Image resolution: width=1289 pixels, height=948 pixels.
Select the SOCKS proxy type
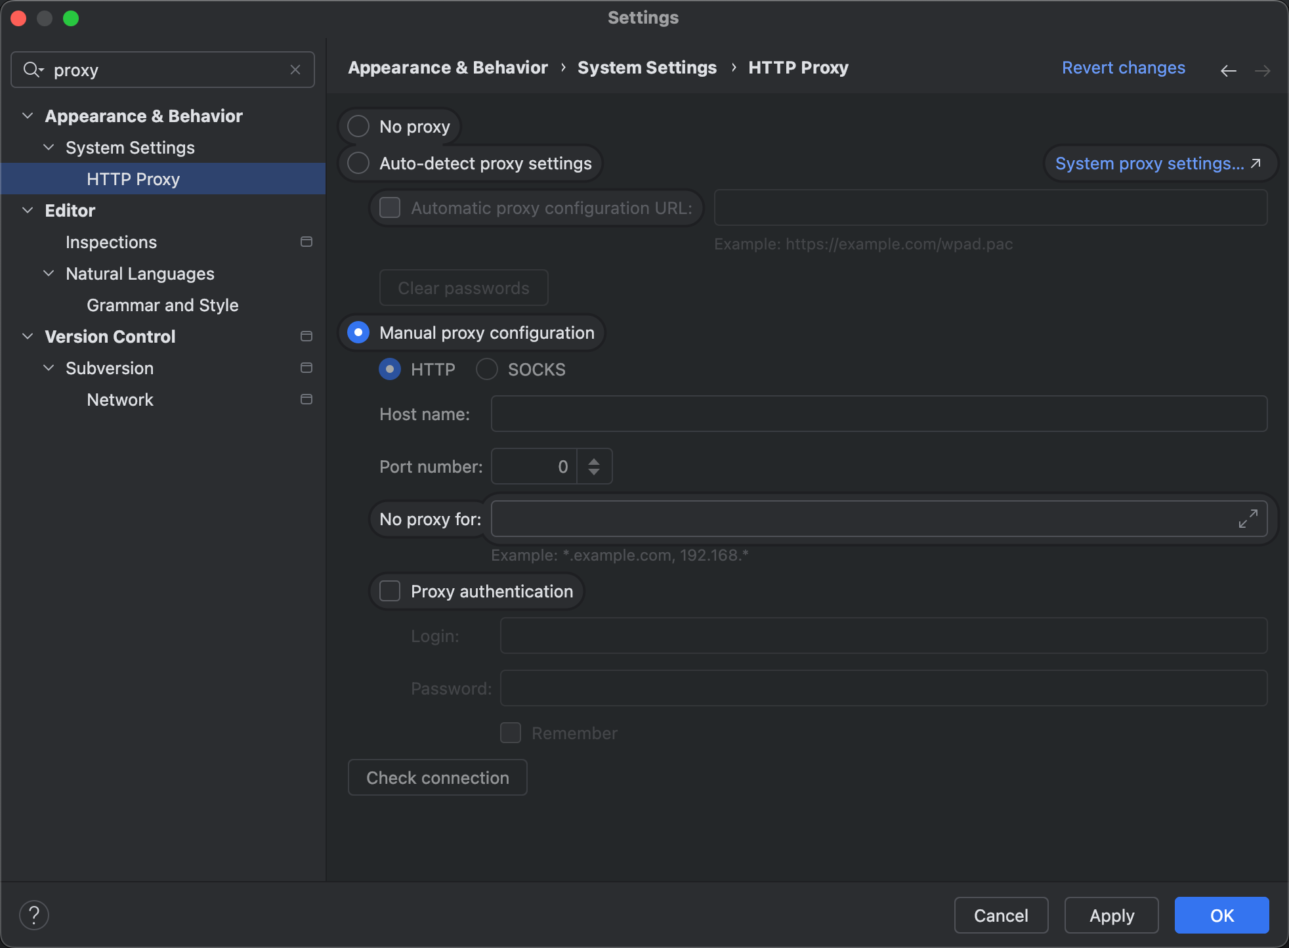[x=487, y=370]
